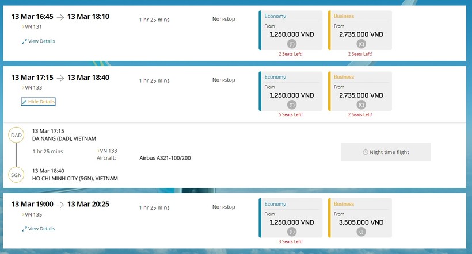Click the (T) fare class icon for VN 135 Economy
472x254 pixels.
(x=292, y=232)
